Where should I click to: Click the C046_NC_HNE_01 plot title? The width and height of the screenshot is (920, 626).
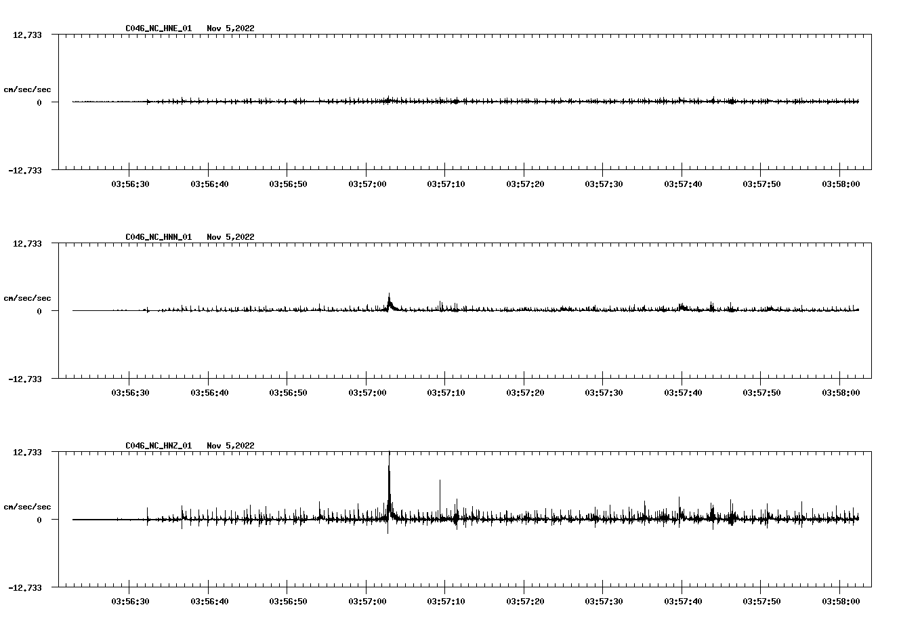pos(159,28)
